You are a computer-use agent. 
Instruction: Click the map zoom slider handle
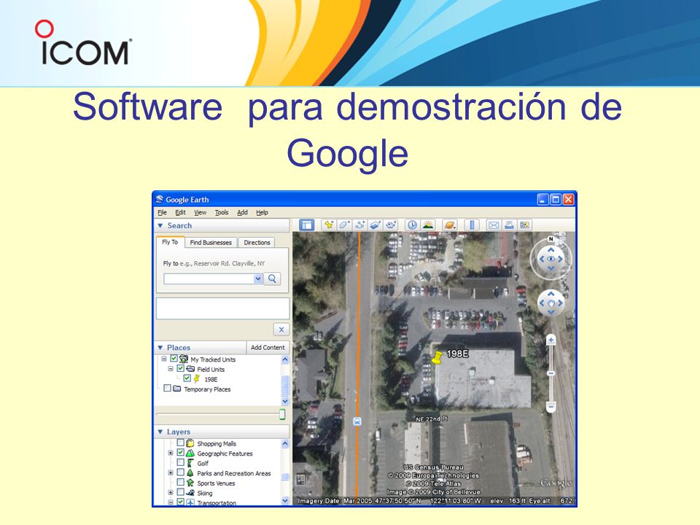[551, 373]
